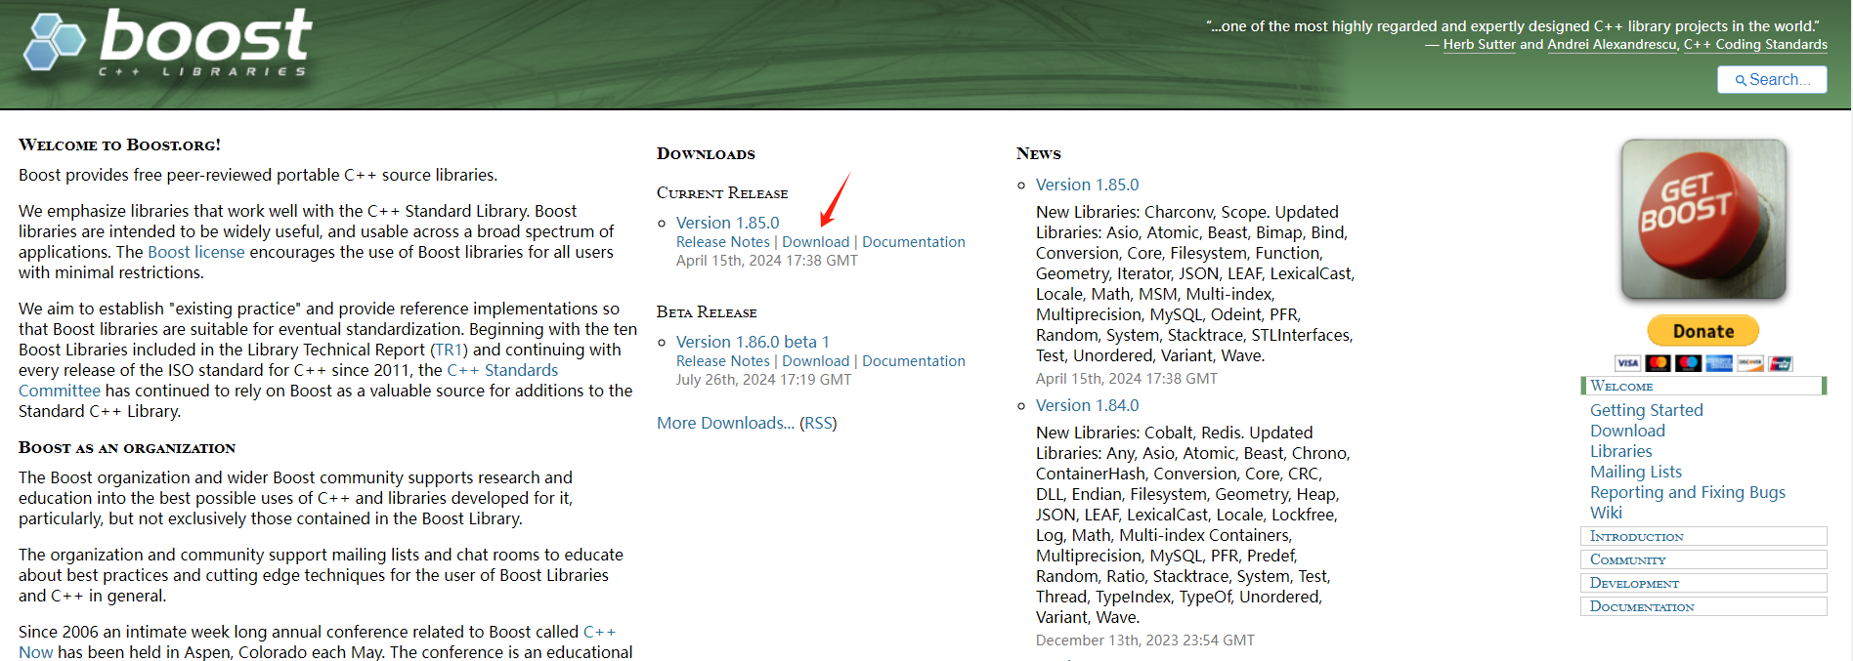Click the 'Boost as an organization' heading
The height and width of the screenshot is (661, 1853).
click(127, 447)
